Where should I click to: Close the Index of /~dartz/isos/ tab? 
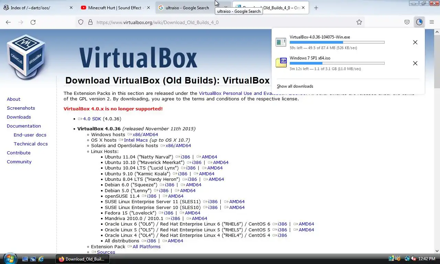tap(71, 8)
